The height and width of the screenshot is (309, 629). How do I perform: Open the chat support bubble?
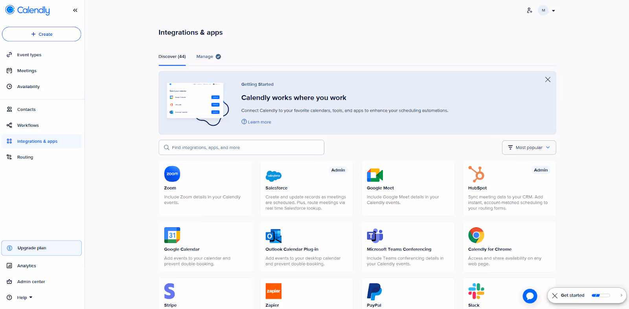(x=530, y=296)
